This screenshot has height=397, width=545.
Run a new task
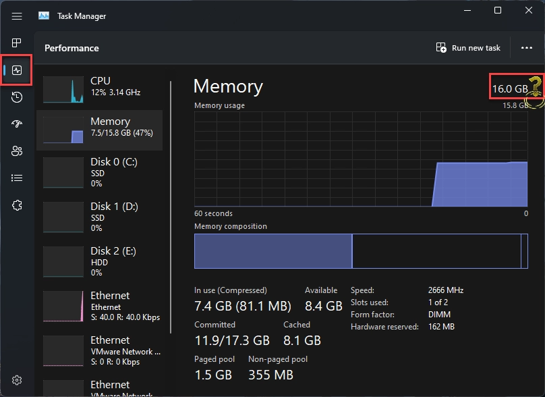point(468,47)
